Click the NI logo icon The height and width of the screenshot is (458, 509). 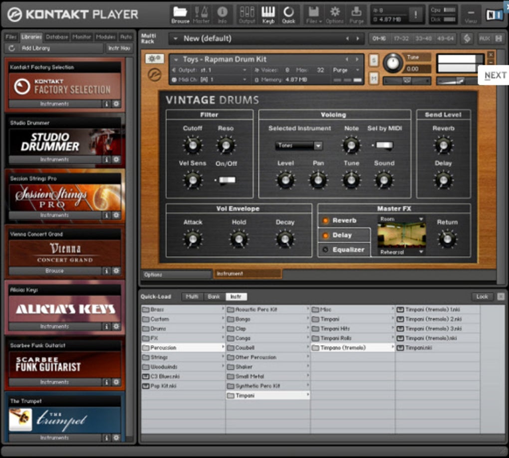pyautogui.click(x=494, y=14)
